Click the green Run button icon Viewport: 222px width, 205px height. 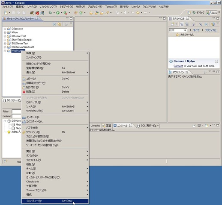(x=58, y=13)
